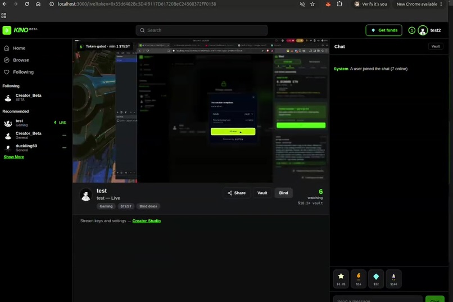Click the Vault button below the video
The width and height of the screenshot is (453, 302).
[x=262, y=193]
